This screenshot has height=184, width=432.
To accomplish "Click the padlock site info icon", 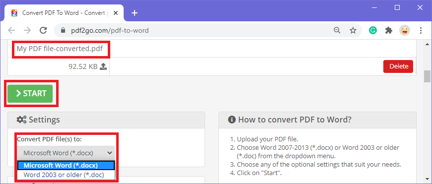I will click(63, 30).
